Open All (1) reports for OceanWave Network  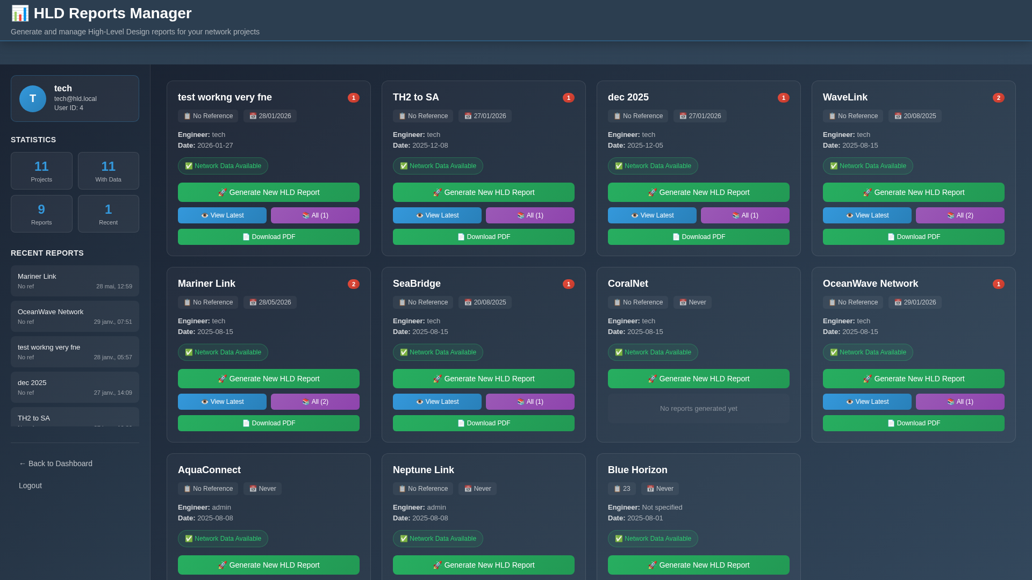960,402
